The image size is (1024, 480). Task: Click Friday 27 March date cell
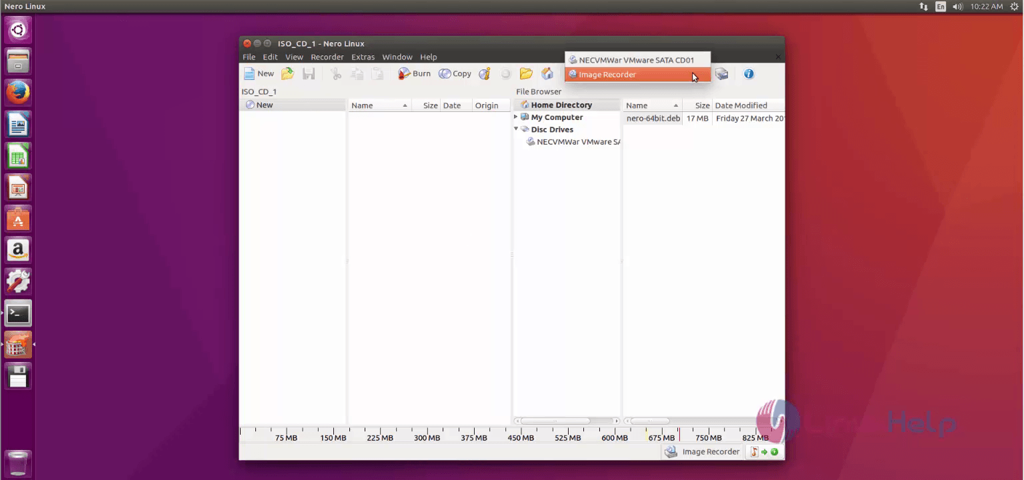[750, 119]
